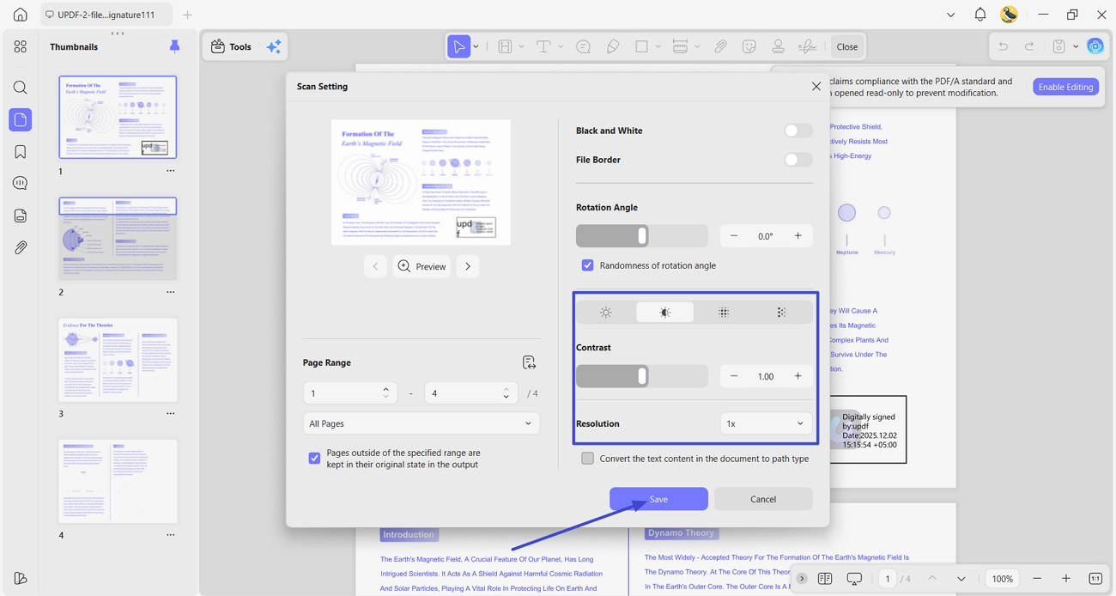Image resolution: width=1116 pixels, height=596 pixels.
Task: Select the cursor selection tool
Action: [x=459, y=46]
